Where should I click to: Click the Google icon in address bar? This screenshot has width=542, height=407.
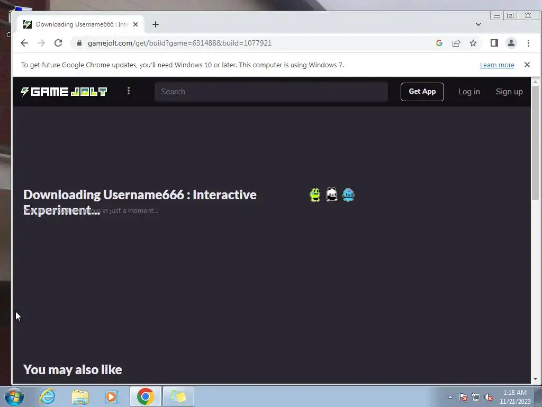pyautogui.click(x=439, y=43)
